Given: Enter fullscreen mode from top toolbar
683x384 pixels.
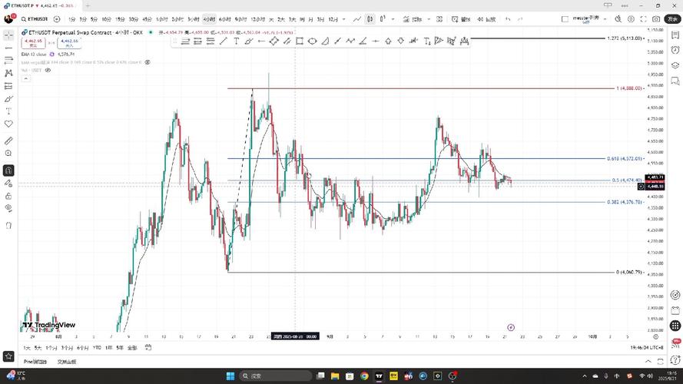Looking at the screenshot, I should click(642, 18).
